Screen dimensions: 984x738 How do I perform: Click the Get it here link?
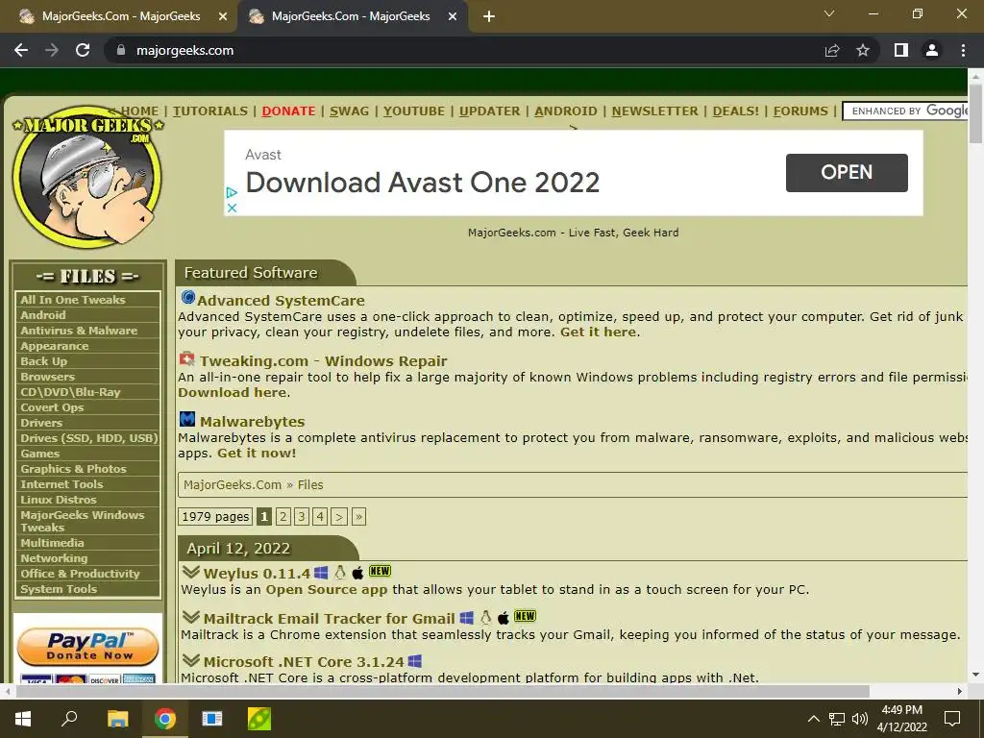(598, 332)
